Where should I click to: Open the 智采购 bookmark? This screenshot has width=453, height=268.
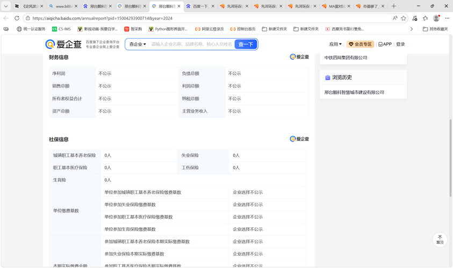pyautogui.click(x=133, y=29)
